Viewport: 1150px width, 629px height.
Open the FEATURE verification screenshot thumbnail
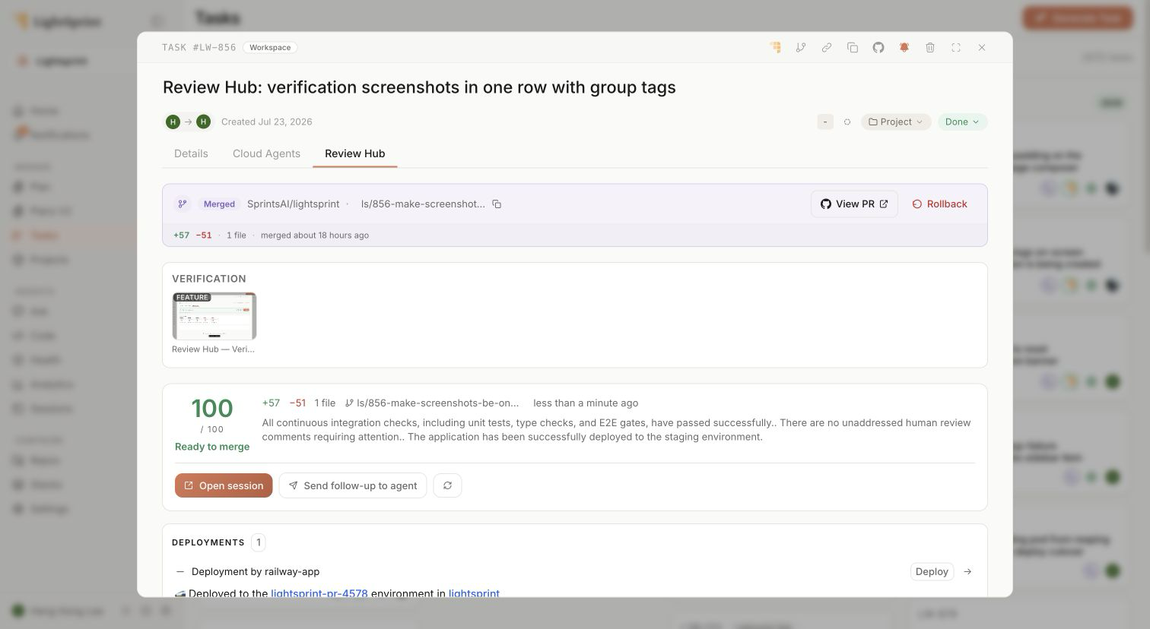click(x=214, y=316)
